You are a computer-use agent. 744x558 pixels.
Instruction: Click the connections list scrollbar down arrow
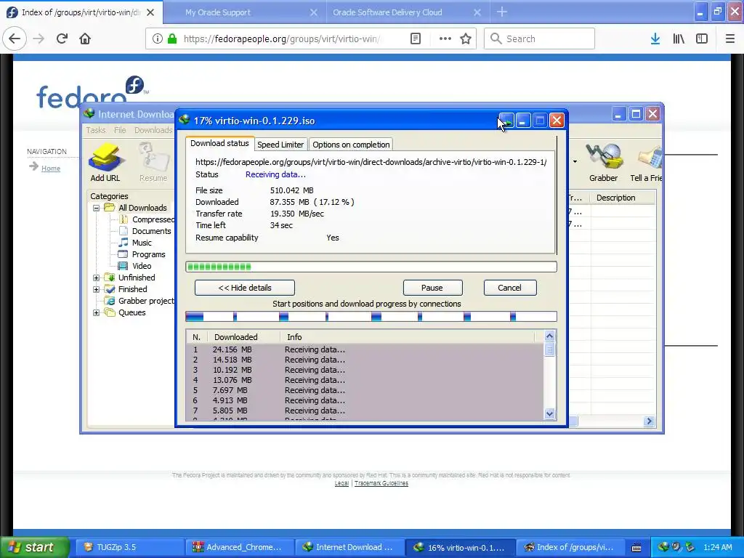click(x=549, y=413)
